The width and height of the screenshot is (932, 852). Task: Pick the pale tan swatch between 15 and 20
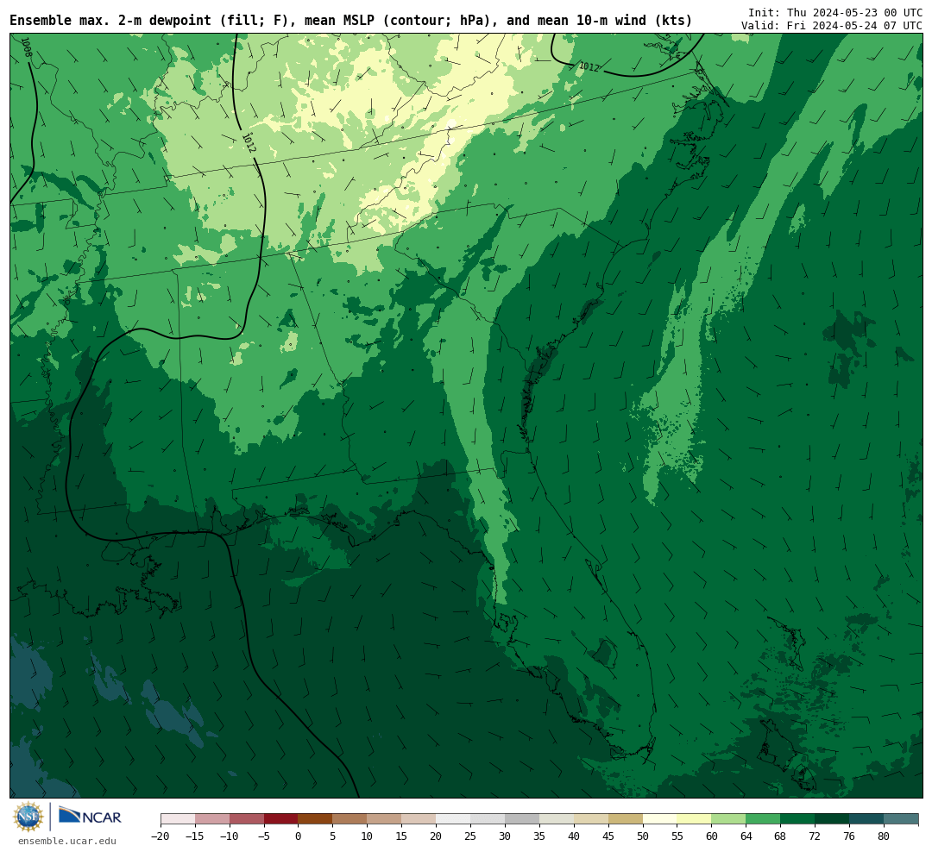coord(419,819)
